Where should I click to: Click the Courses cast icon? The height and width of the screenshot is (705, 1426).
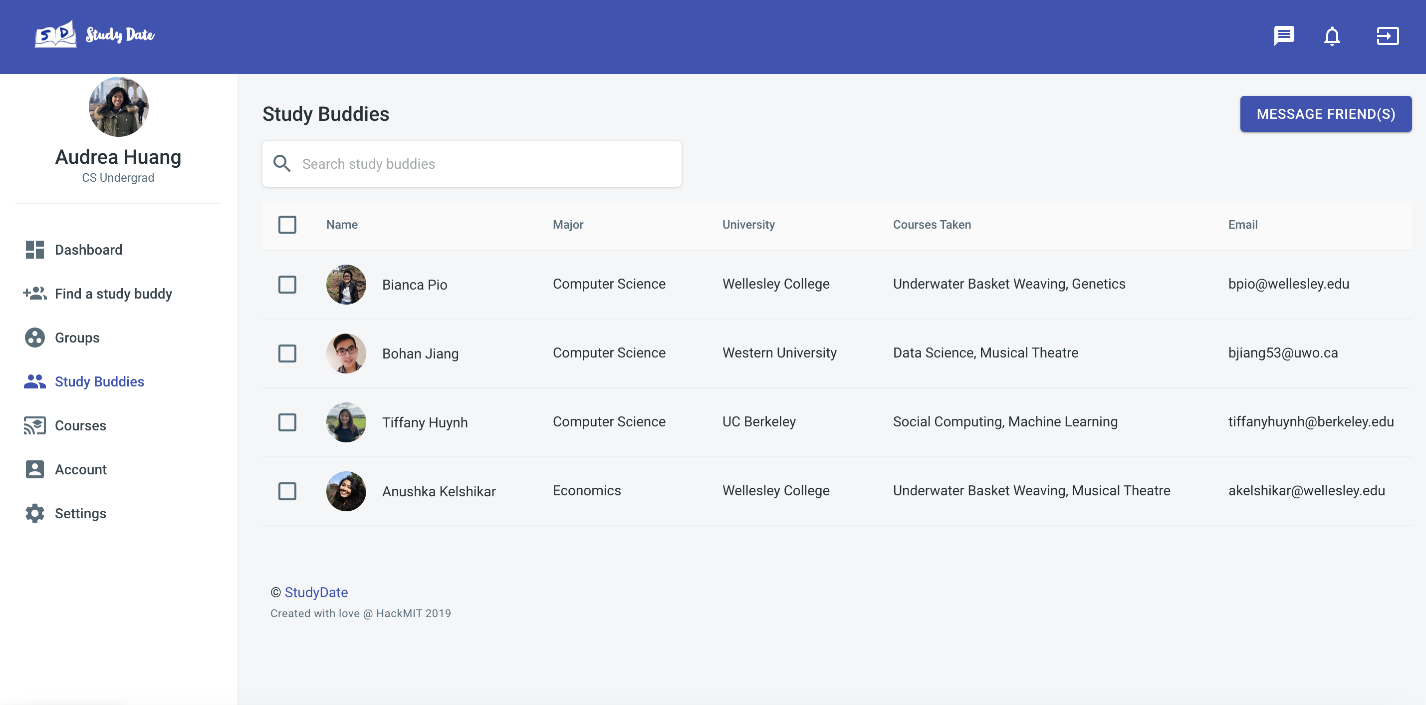point(35,425)
